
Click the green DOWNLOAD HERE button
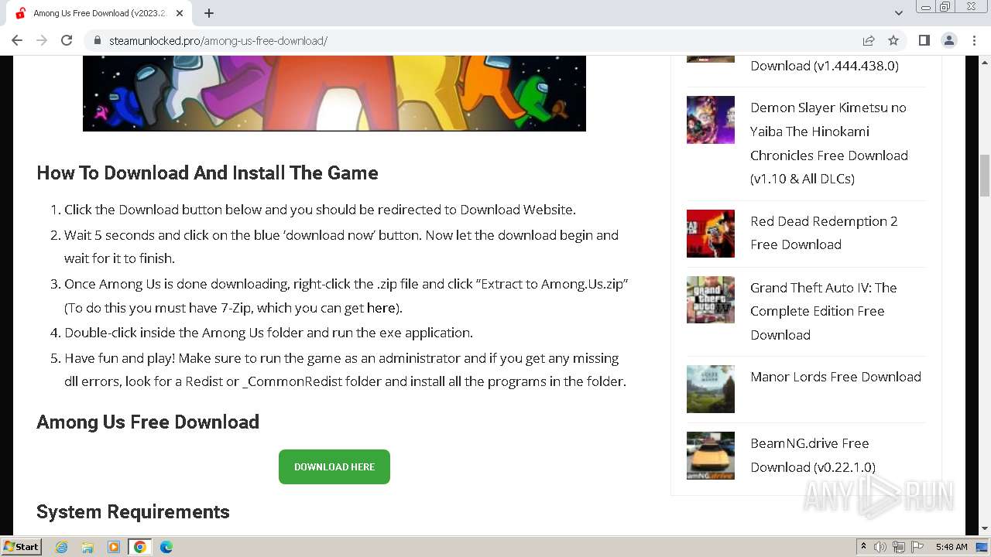334,466
